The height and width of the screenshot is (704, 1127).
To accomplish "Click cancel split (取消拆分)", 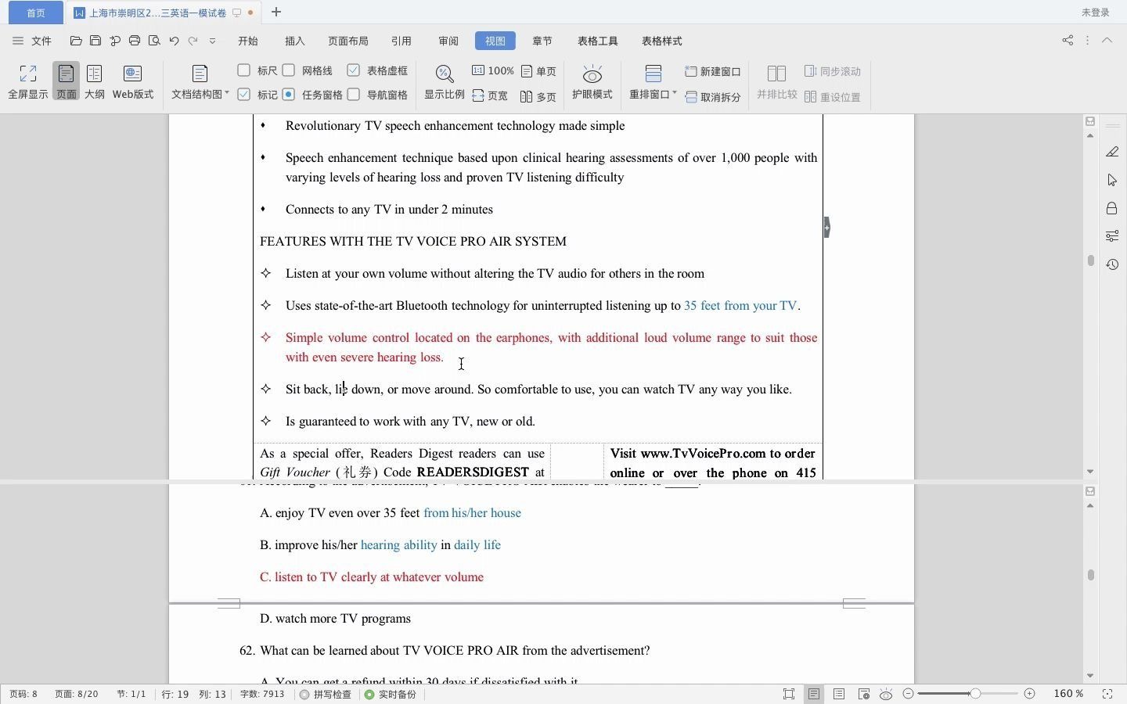I will point(713,97).
